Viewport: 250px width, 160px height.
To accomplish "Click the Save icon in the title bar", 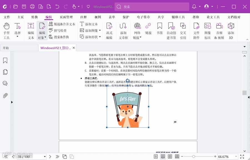I will click(24, 7).
